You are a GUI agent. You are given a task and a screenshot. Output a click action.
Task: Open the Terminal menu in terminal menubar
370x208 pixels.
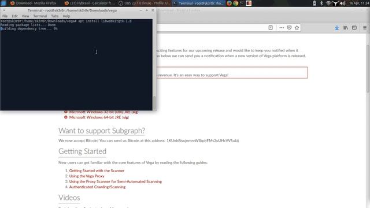(x=40, y=16)
